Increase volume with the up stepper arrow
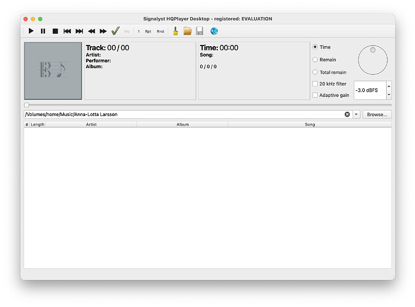 pyautogui.click(x=389, y=86)
